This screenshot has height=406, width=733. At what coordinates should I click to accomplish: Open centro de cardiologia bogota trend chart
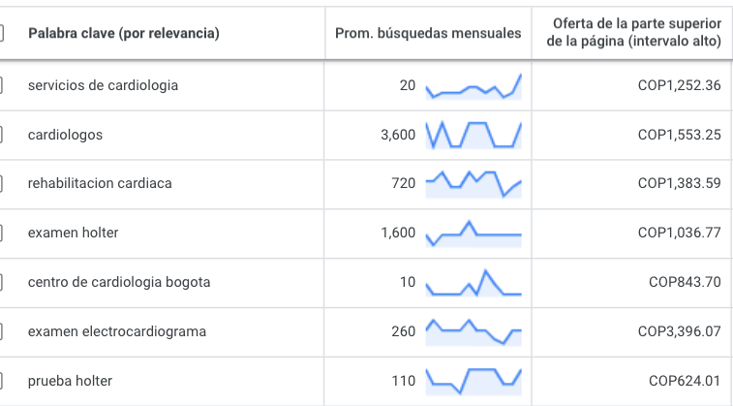(x=473, y=283)
